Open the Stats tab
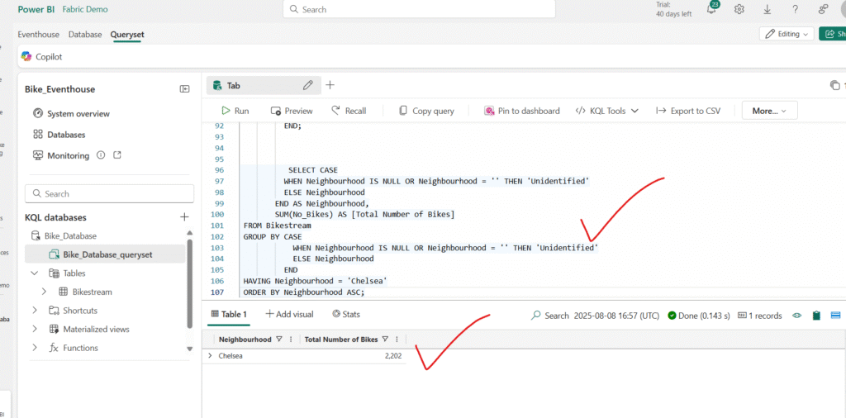846x418 pixels. (x=346, y=314)
